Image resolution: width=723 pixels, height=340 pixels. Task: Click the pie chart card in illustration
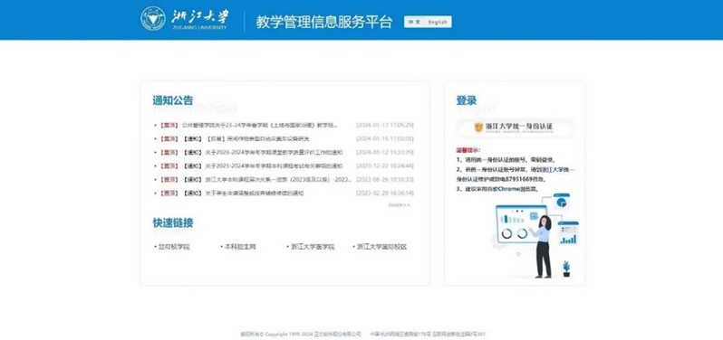click(x=562, y=202)
